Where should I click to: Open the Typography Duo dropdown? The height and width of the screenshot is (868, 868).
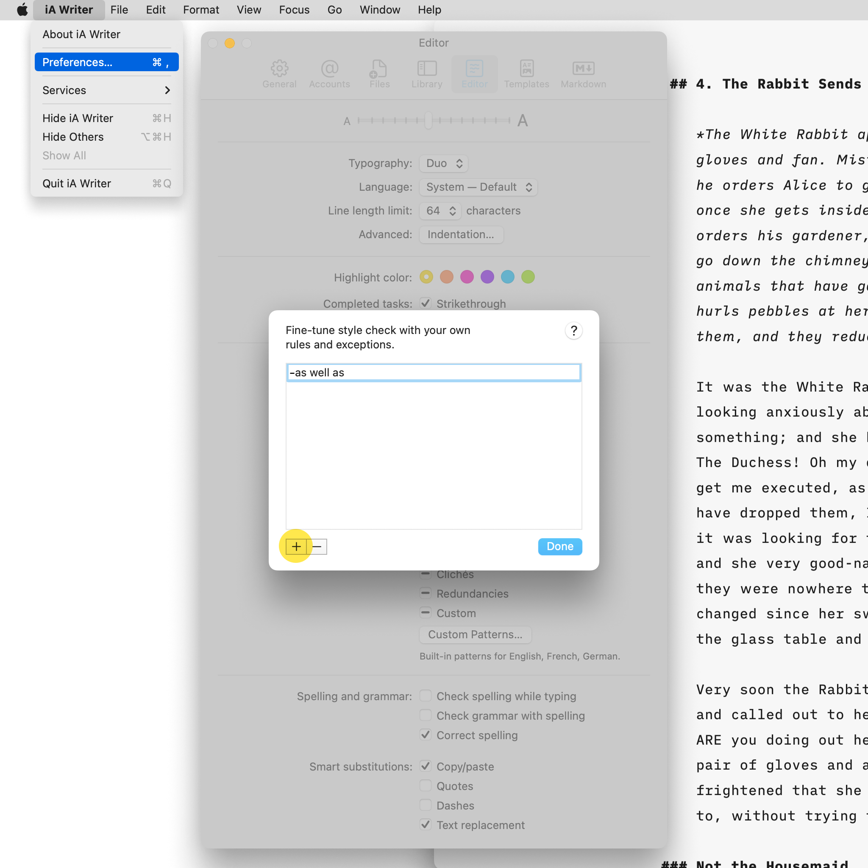coord(443,164)
